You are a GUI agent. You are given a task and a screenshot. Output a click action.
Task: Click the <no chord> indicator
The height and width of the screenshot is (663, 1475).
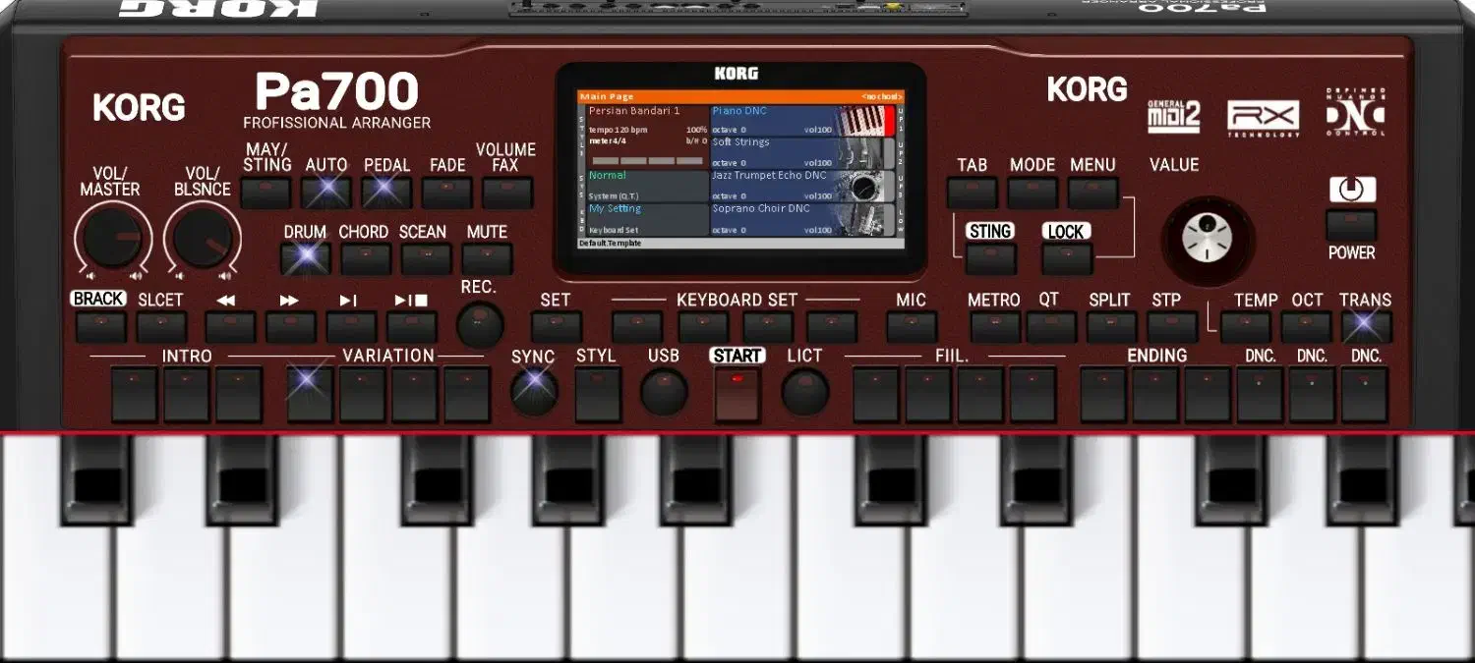(881, 97)
